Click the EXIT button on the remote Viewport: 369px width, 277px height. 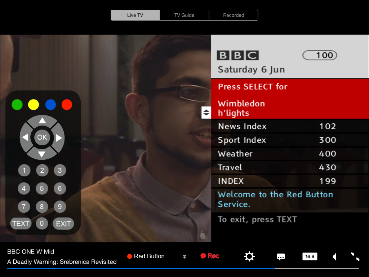(x=63, y=224)
